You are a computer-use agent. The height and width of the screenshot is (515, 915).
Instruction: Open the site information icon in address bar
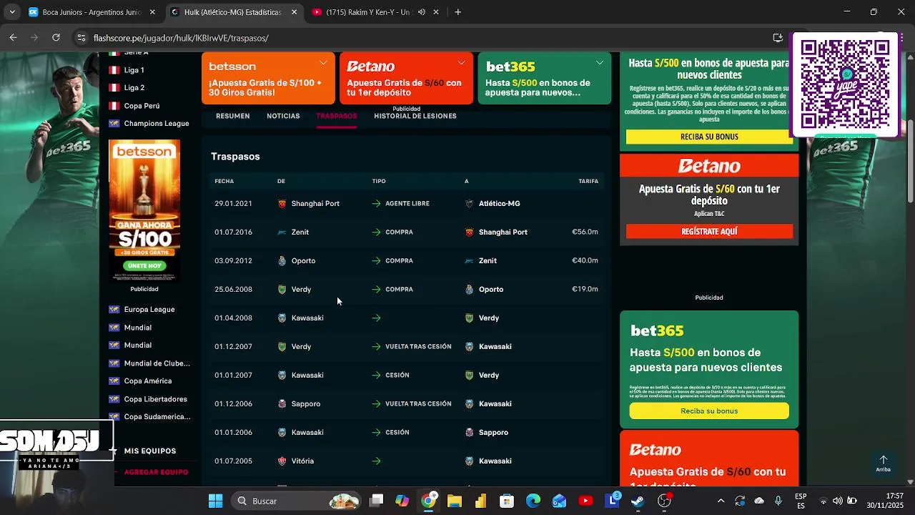coord(81,38)
